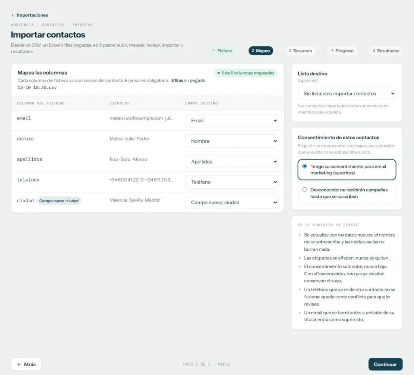This screenshot has height=375, width=414.
Task: Click the 'Ruiz · Soto · Alonso' examples
Action: pos(128,159)
